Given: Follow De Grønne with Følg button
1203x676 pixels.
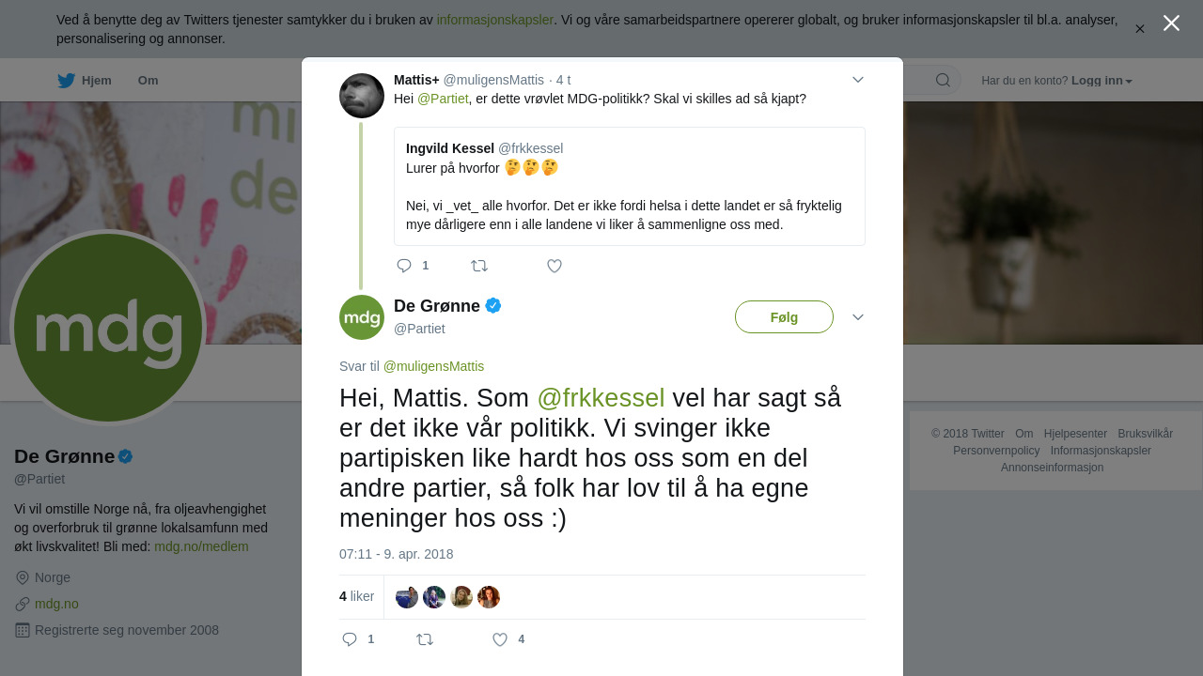Looking at the screenshot, I should click(784, 317).
